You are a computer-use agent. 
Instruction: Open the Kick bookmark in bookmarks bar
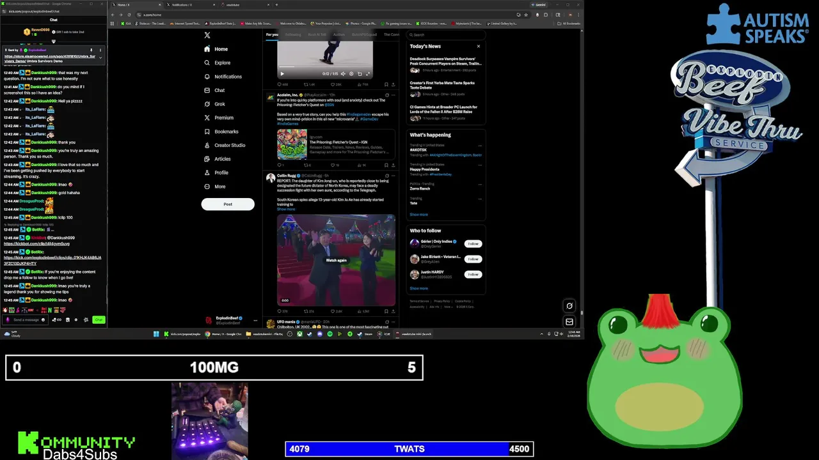[x=127, y=23]
